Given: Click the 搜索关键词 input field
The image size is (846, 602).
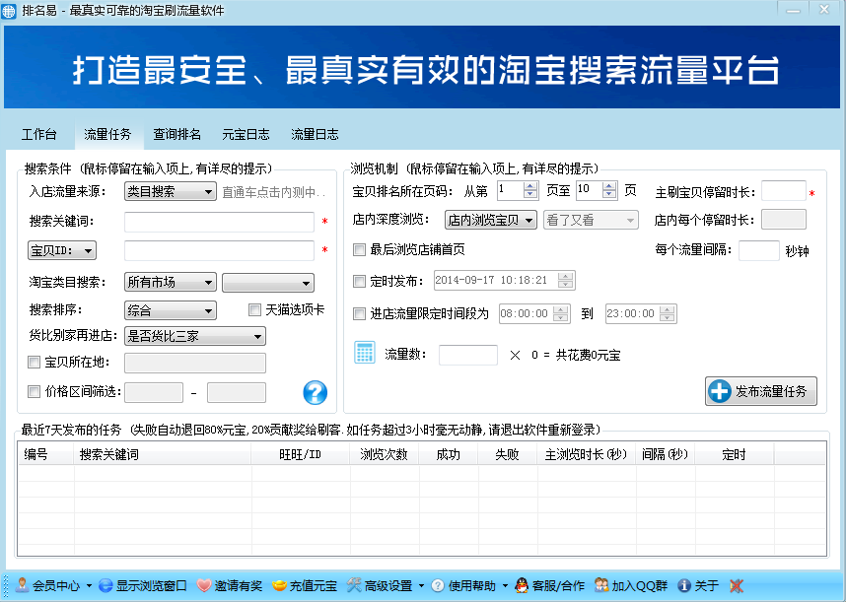Looking at the screenshot, I should click(x=219, y=222).
